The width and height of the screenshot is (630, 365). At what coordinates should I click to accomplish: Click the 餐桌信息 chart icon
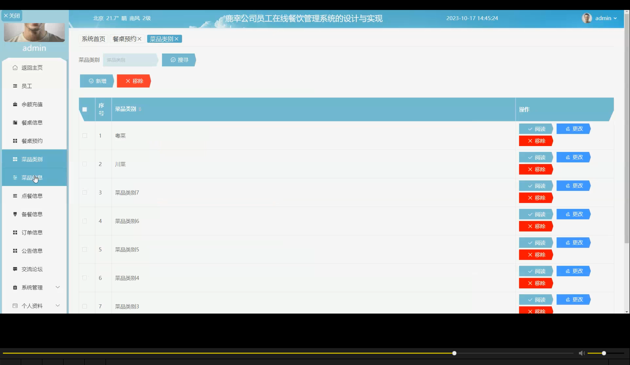coord(15,122)
